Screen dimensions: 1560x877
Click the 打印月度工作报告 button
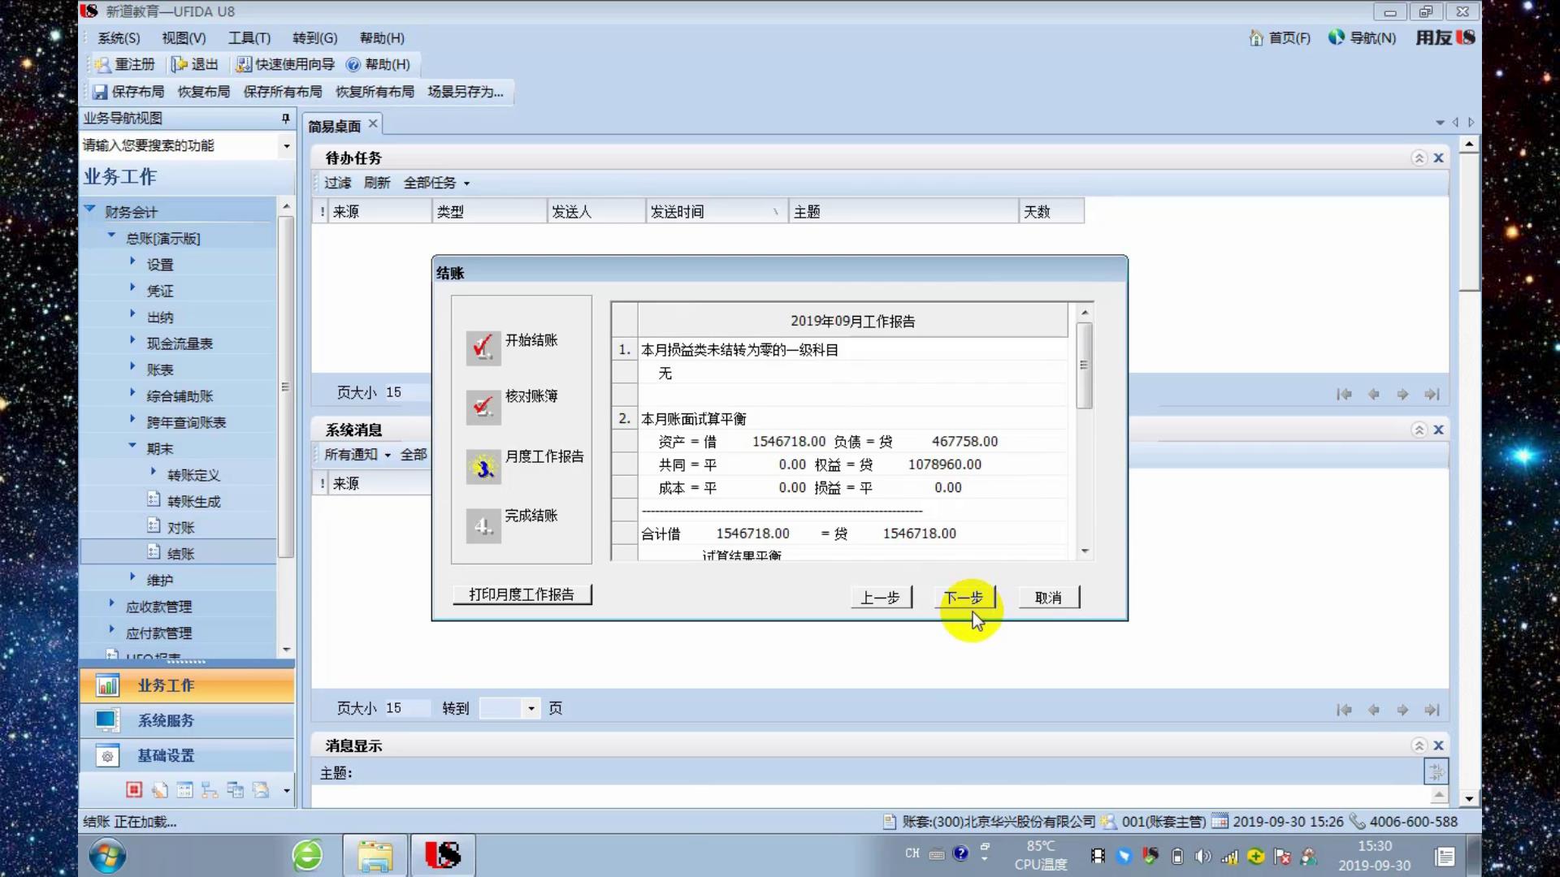pyautogui.click(x=522, y=594)
